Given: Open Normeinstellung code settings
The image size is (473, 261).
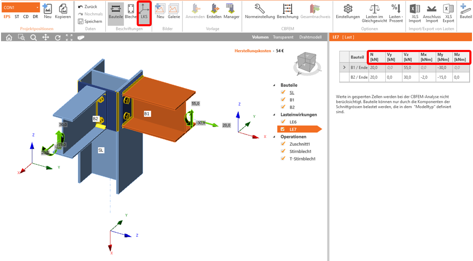Looking at the screenshot, I should [x=260, y=11].
